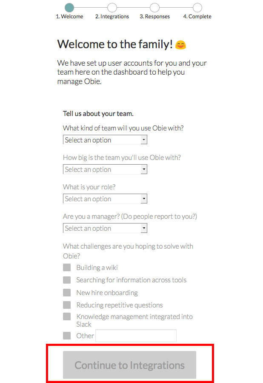Tick the New hire onboarding checkbox
263x383 pixels.
click(x=67, y=293)
